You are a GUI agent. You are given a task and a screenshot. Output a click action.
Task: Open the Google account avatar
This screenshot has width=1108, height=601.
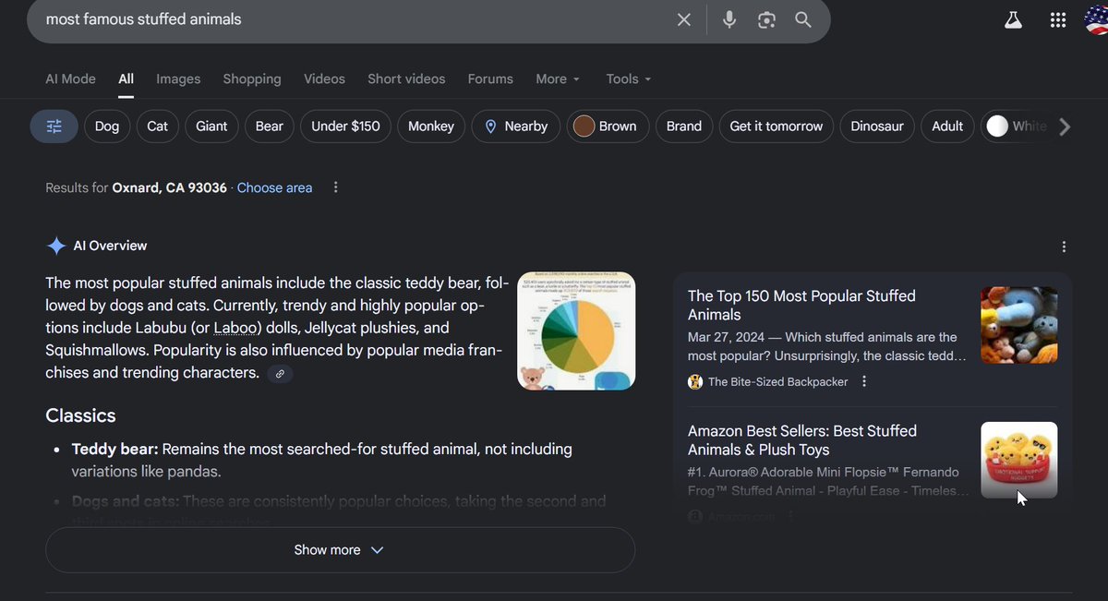[x=1097, y=18]
